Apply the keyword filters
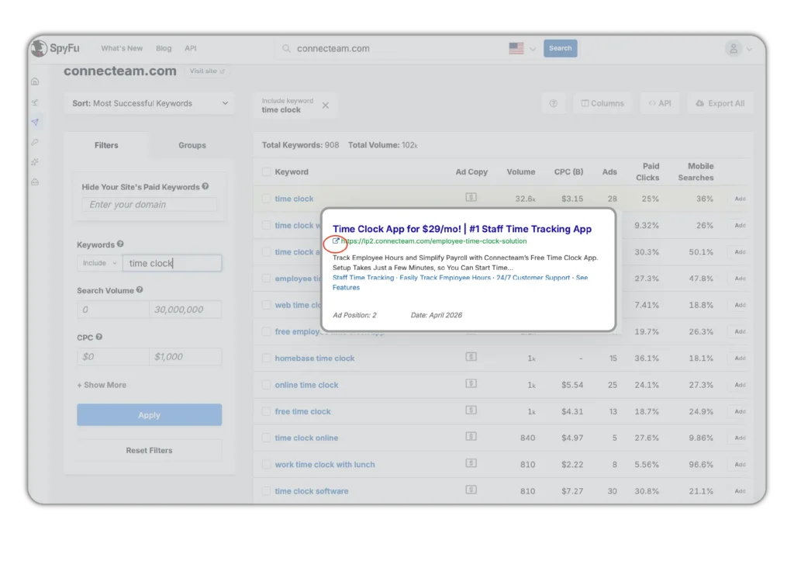The image size is (794, 561). (x=150, y=415)
